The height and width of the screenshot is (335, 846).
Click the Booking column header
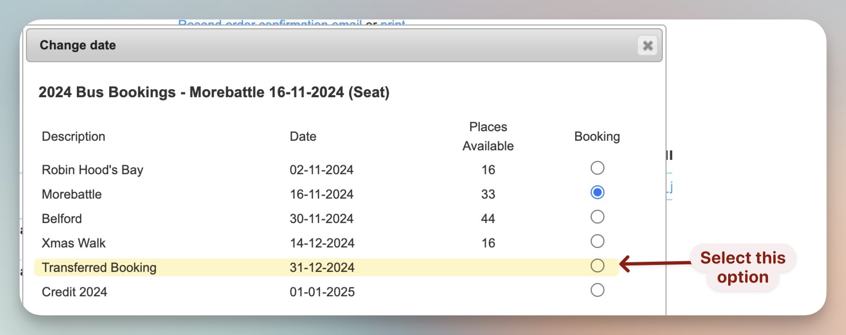[597, 136]
